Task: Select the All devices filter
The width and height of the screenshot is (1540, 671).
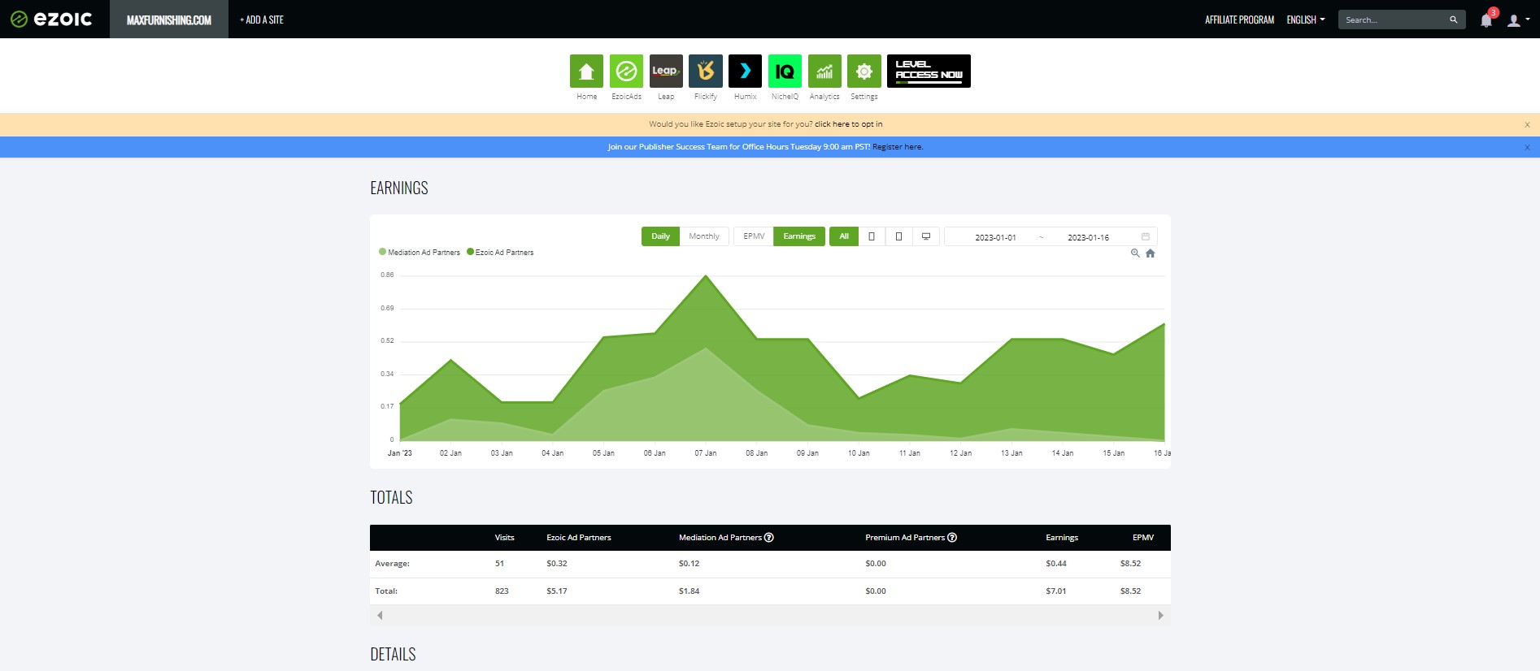Action: [844, 236]
